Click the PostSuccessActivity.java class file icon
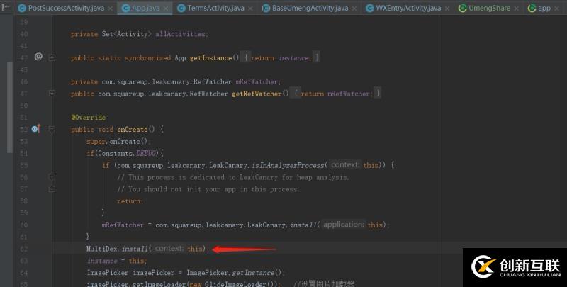 point(22,9)
